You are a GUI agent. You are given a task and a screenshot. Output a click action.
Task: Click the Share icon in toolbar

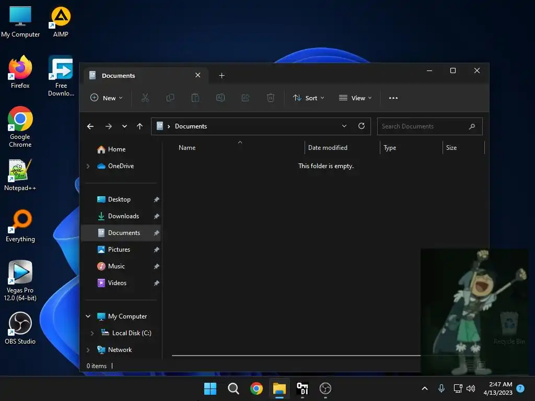pyautogui.click(x=246, y=98)
